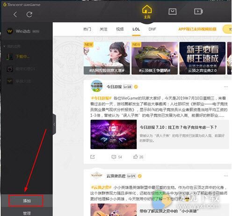Click the 云顶资讯君 avatar

click(97, 176)
